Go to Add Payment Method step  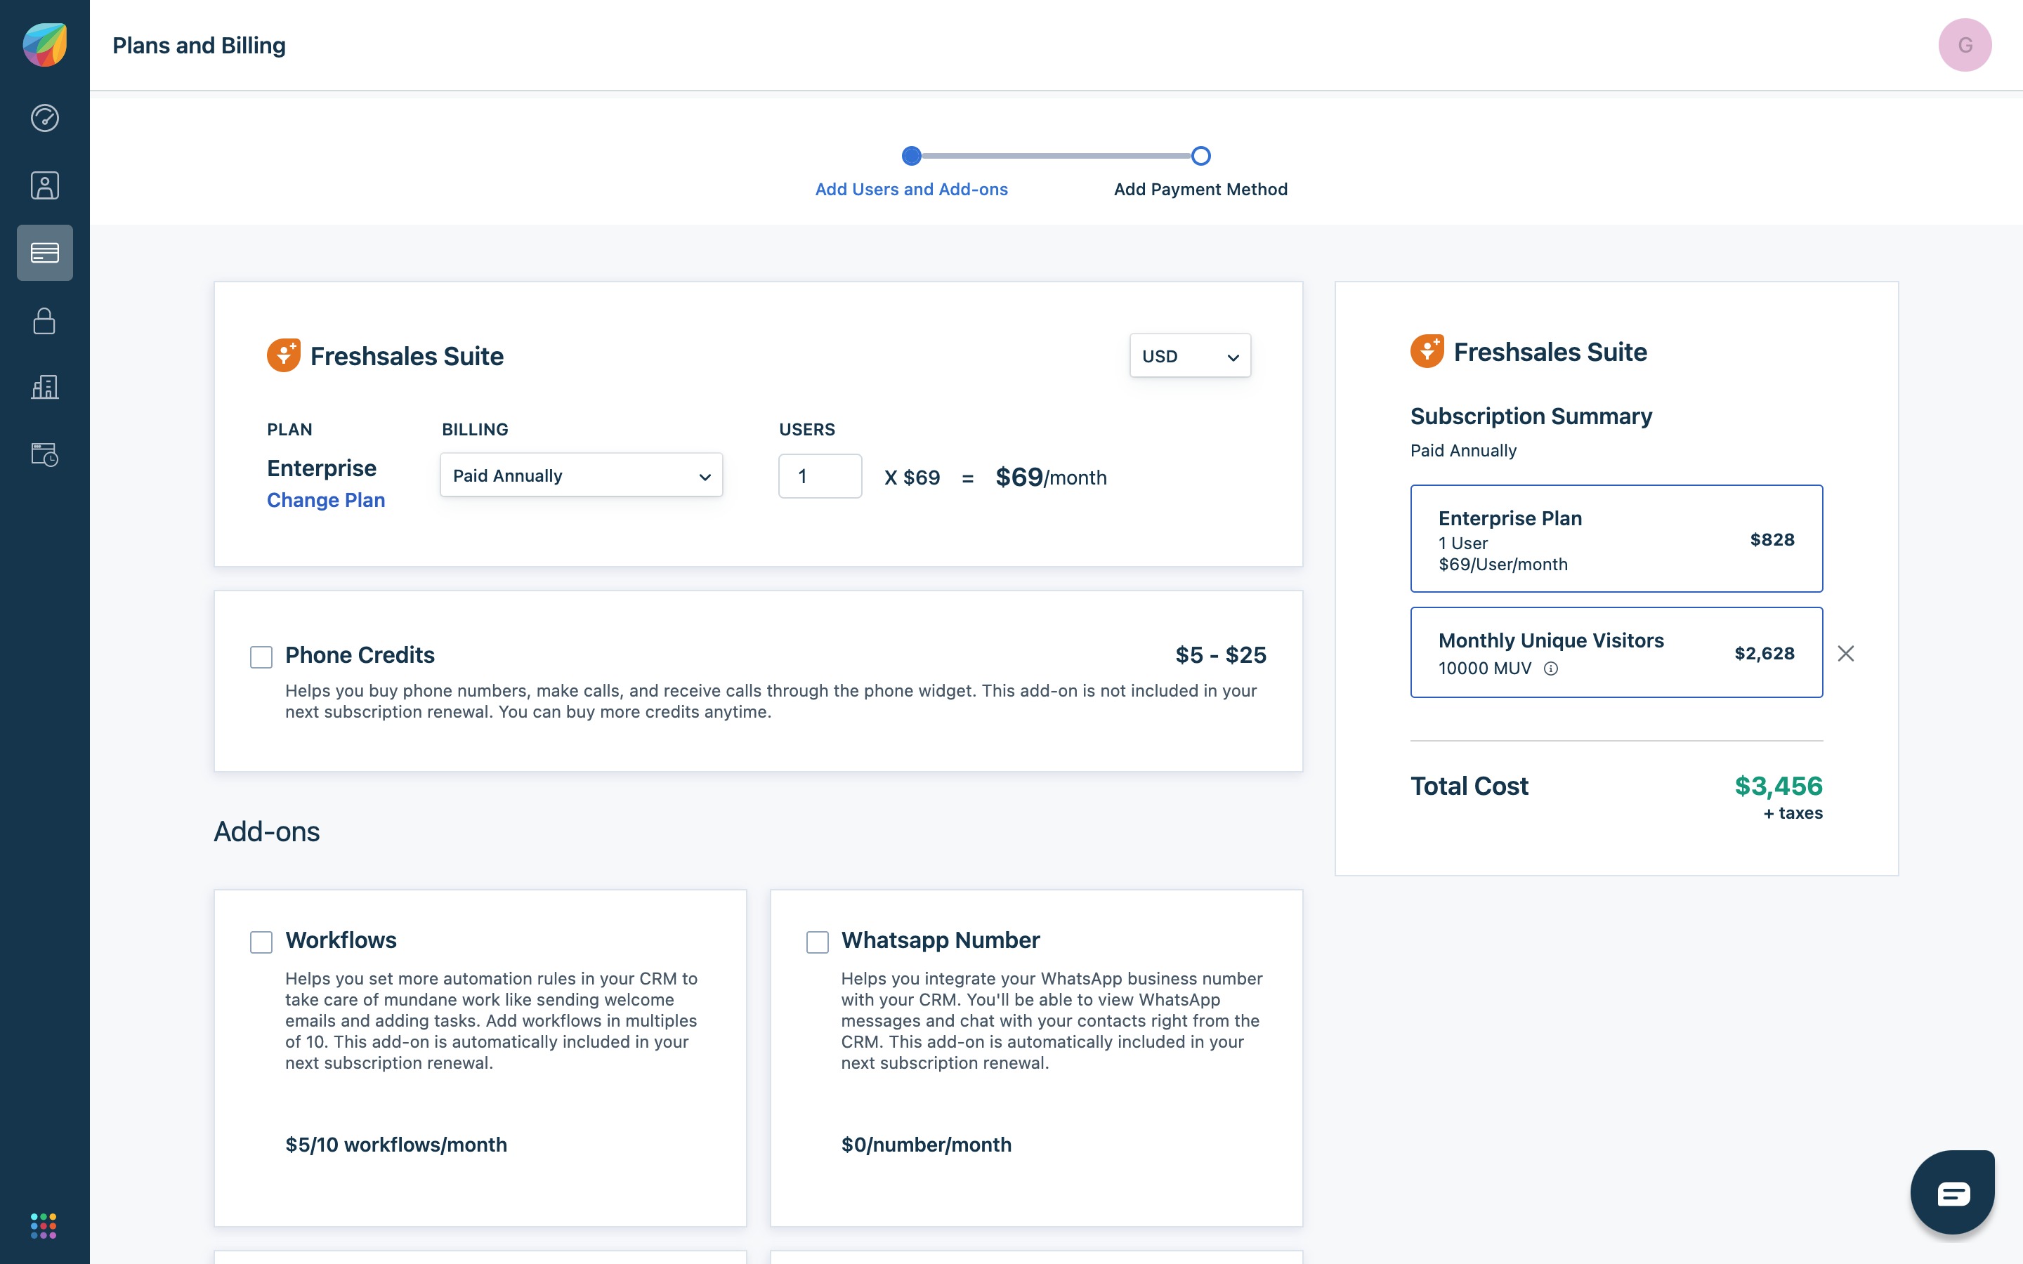[x=1200, y=189]
